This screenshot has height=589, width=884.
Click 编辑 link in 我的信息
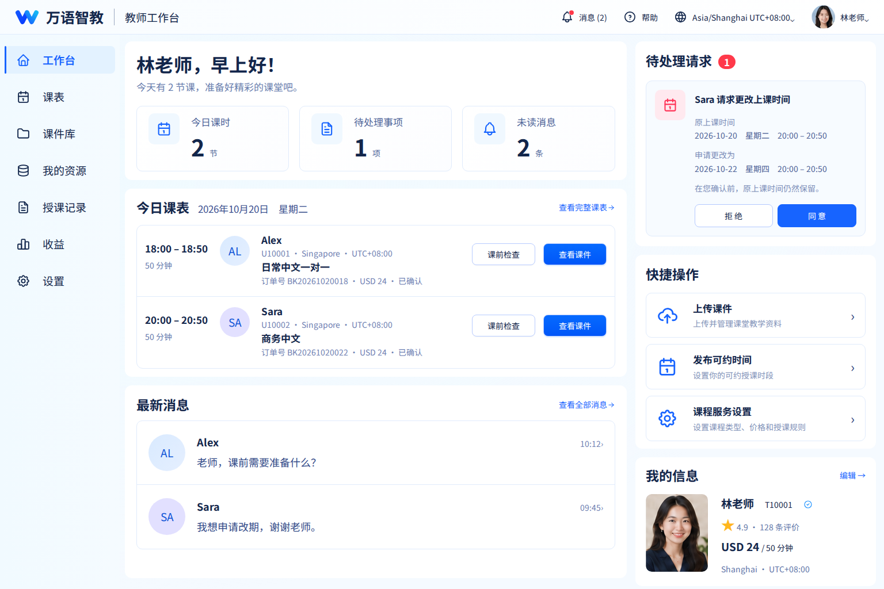[x=852, y=476]
